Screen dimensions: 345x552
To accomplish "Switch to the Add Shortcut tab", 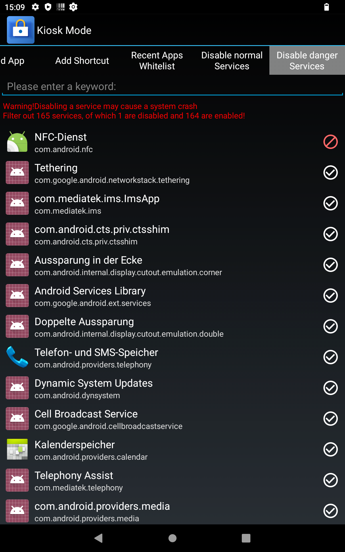I will tap(82, 61).
